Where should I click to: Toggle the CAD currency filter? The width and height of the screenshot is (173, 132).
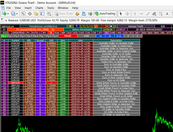click(88, 33)
